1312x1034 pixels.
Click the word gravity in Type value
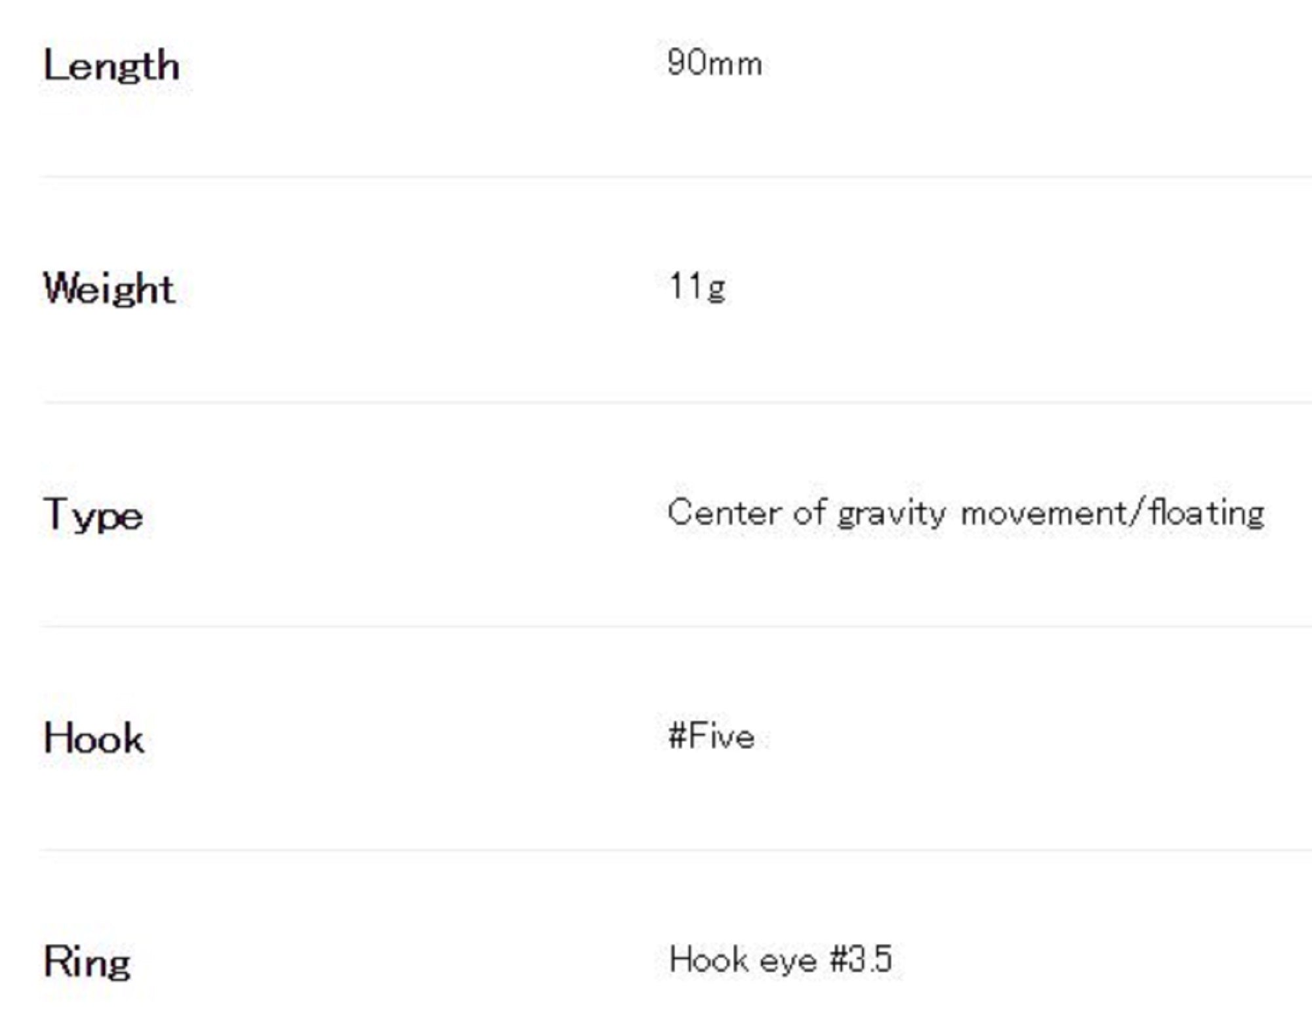892,513
